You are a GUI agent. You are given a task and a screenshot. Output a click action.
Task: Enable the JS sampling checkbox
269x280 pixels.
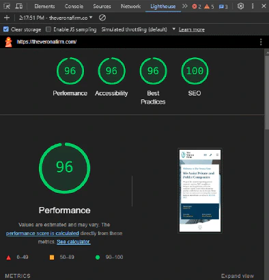tap(48, 29)
